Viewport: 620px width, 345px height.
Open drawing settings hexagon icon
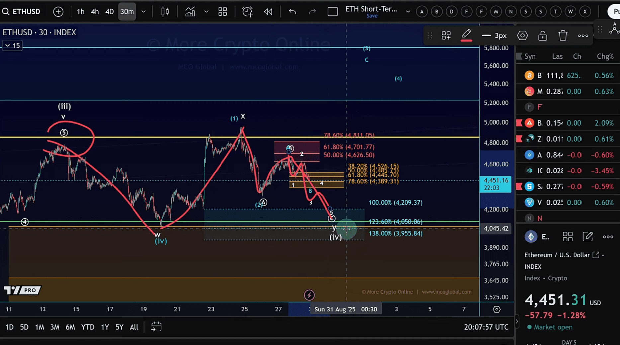coord(522,35)
